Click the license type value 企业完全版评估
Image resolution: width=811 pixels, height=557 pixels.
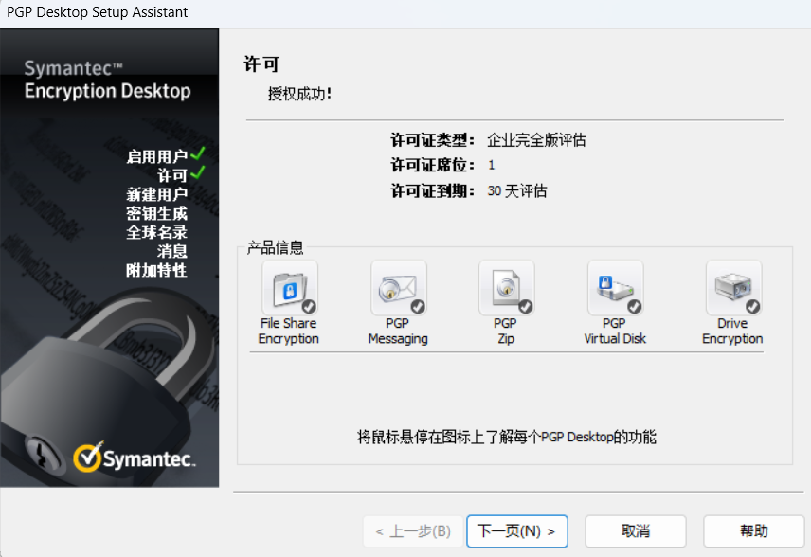click(x=536, y=140)
